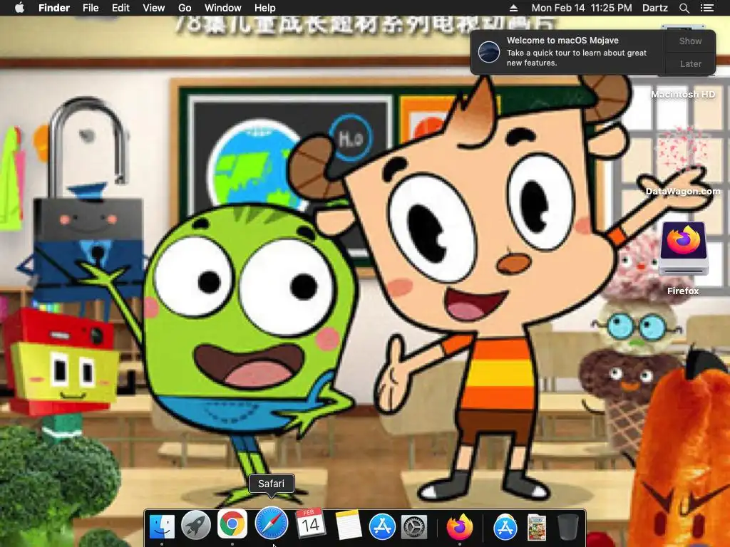Click Later on Mojave notification
The image size is (730, 547).
tap(690, 63)
